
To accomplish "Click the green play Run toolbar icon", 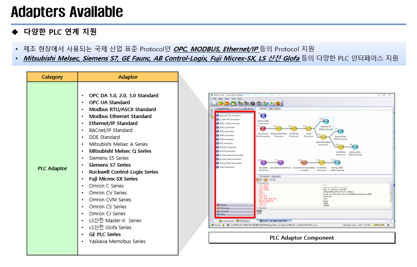I will (272, 103).
